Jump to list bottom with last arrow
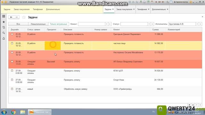This screenshot has width=205, height=115. [x=200, y=105]
